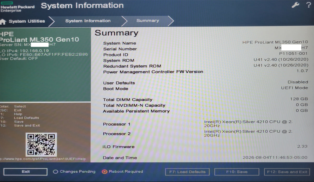Screen dimensions: 314x182
Task: Select User Defaults value Disabled
Action: point(298,82)
